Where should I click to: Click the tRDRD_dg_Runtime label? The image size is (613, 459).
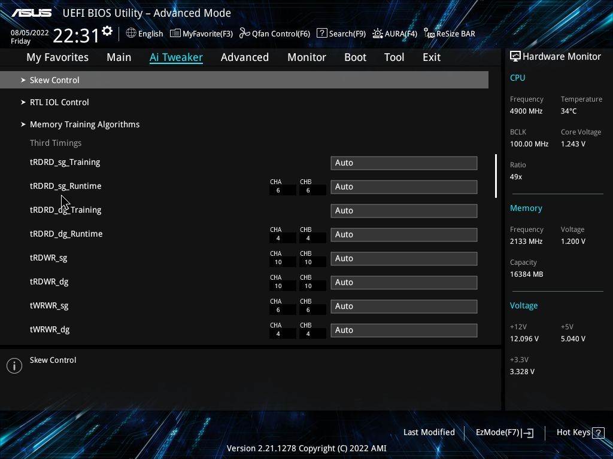click(x=66, y=234)
